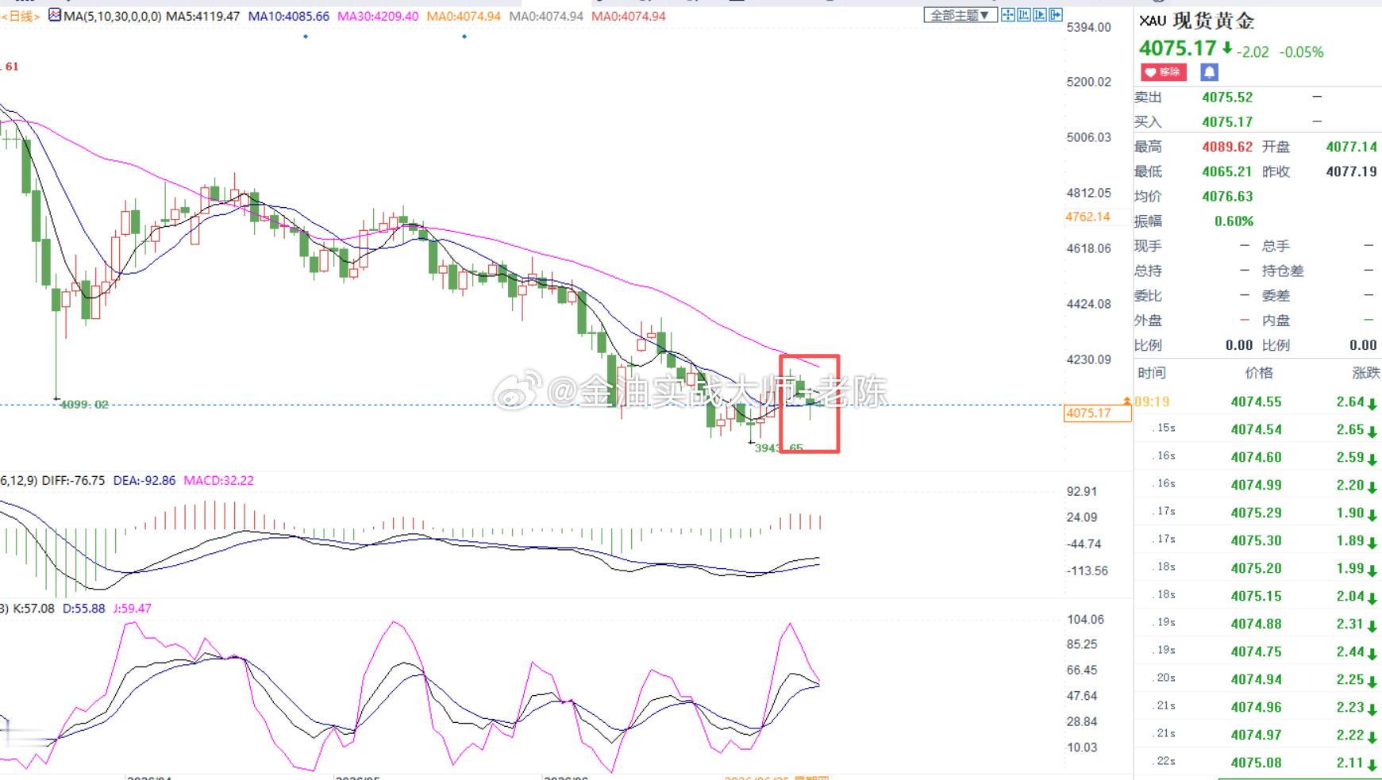Click the DIFF:-76.75 MACD value
This screenshot has width=1382, height=780.
click(73, 481)
